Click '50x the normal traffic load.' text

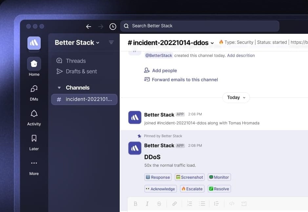click(x=170, y=165)
